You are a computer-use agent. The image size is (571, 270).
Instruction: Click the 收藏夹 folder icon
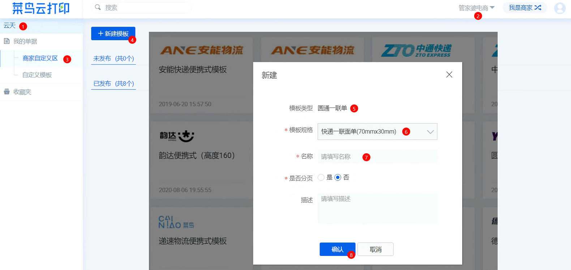(7, 92)
